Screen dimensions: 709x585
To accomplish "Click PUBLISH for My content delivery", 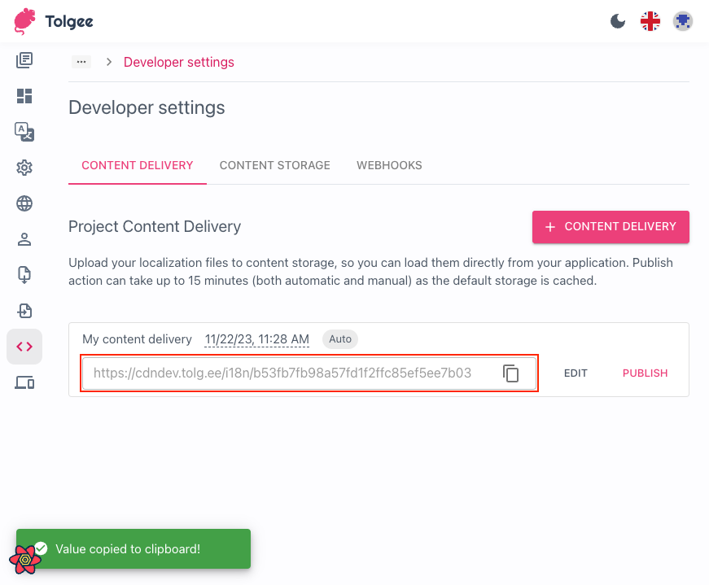I will 645,373.
